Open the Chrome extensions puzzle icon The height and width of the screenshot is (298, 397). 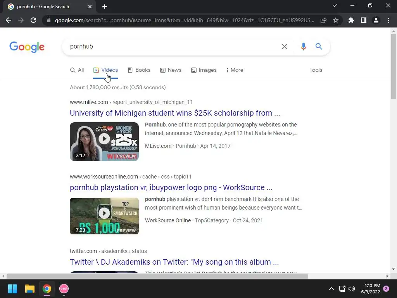pos(351,20)
